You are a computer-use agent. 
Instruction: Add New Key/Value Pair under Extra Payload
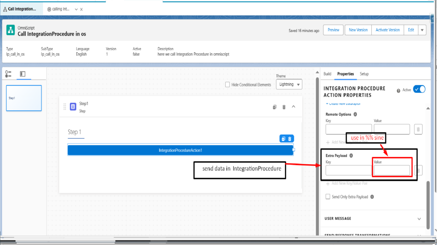pyautogui.click(x=347, y=183)
